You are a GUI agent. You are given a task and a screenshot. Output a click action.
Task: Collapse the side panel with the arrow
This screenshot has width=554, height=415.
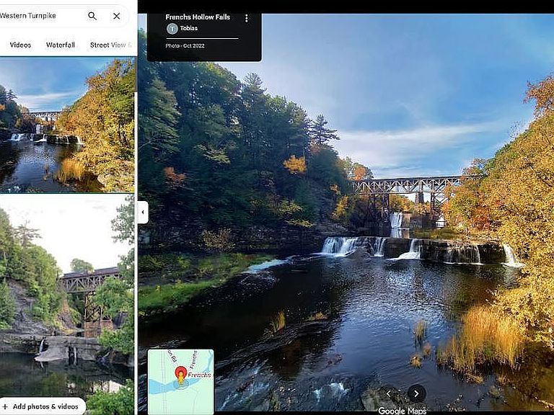click(x=143, y=212)
